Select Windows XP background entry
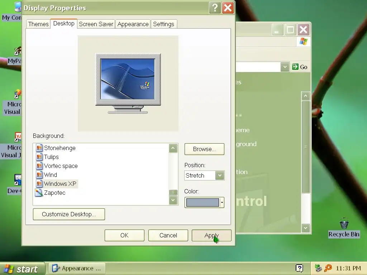Screen dimensions: 367x275 coord(60,184)
